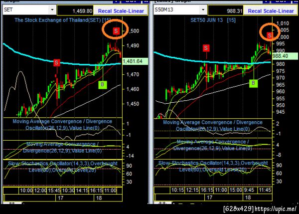The width and height of the screenshot is (299, 214).
Task: Select the SET symbol input field
Action: point(26,9)
